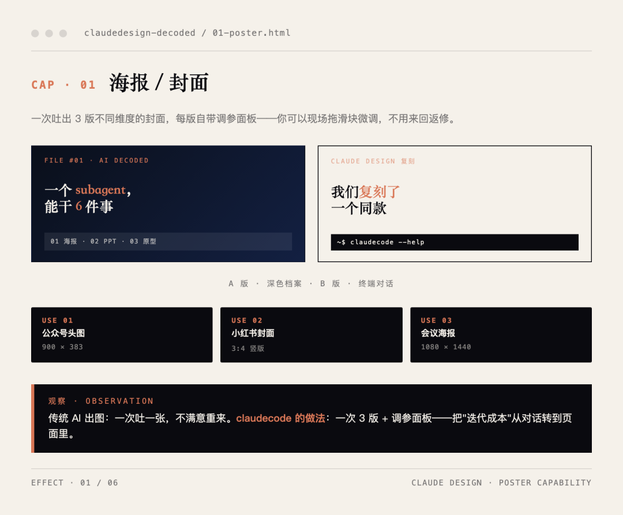
Task: Click highlighted 'claudecode 的做法' text
Action: tap(280, 418)
